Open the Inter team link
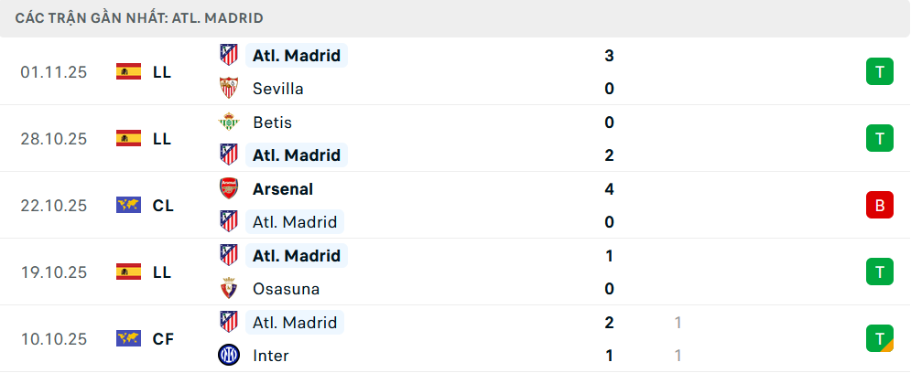The height and width of the screenshot is (373, 911). pos(270,356)
